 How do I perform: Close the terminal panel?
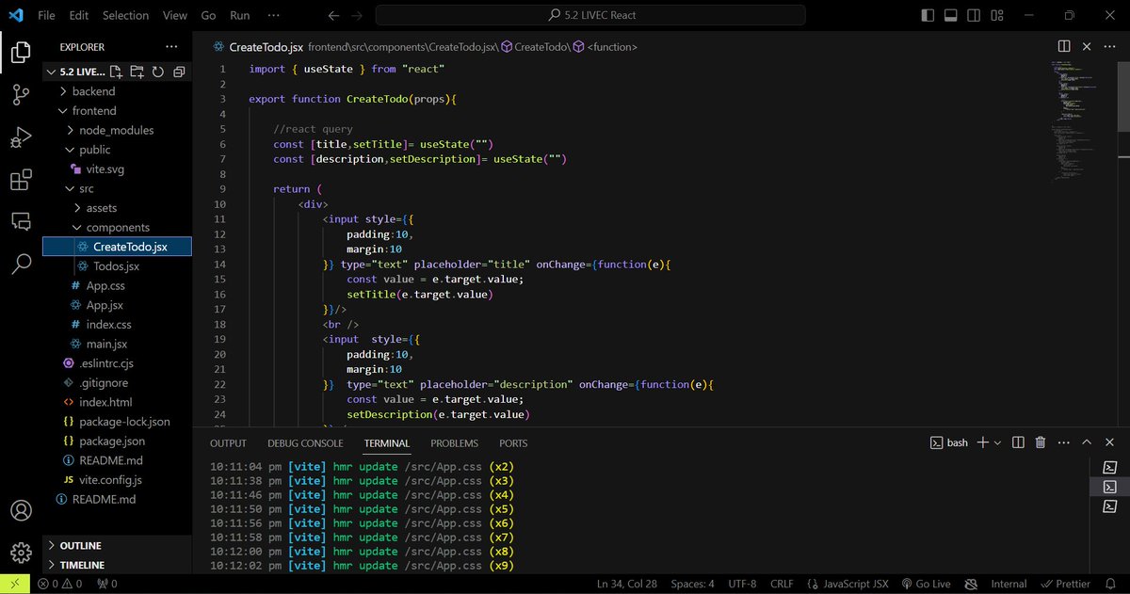pyautogui.click(x=1109, y=442)
